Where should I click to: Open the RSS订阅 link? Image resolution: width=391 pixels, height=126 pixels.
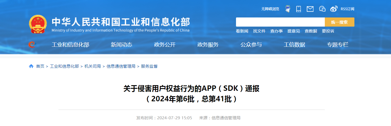(347, 9)
